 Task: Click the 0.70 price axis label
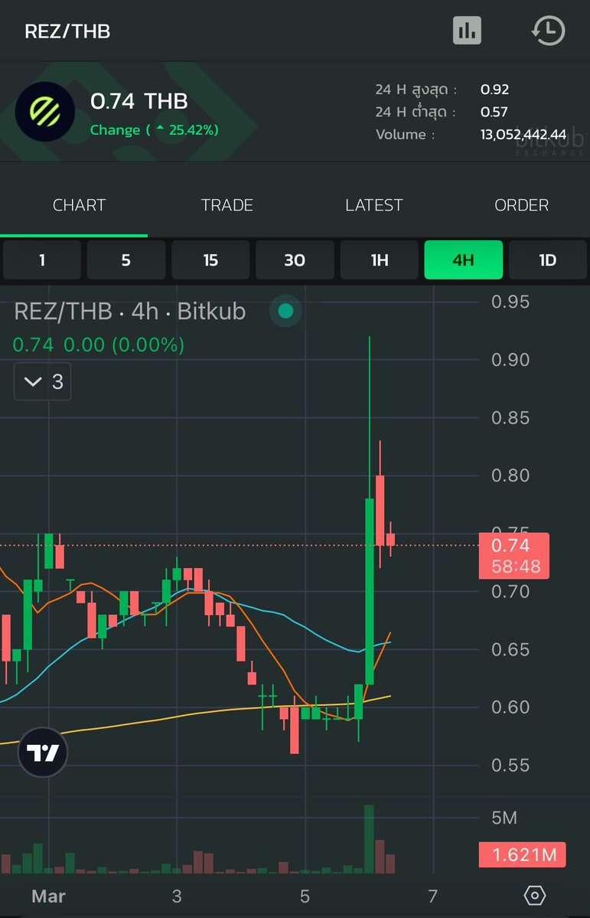click(x=510, y=591)
